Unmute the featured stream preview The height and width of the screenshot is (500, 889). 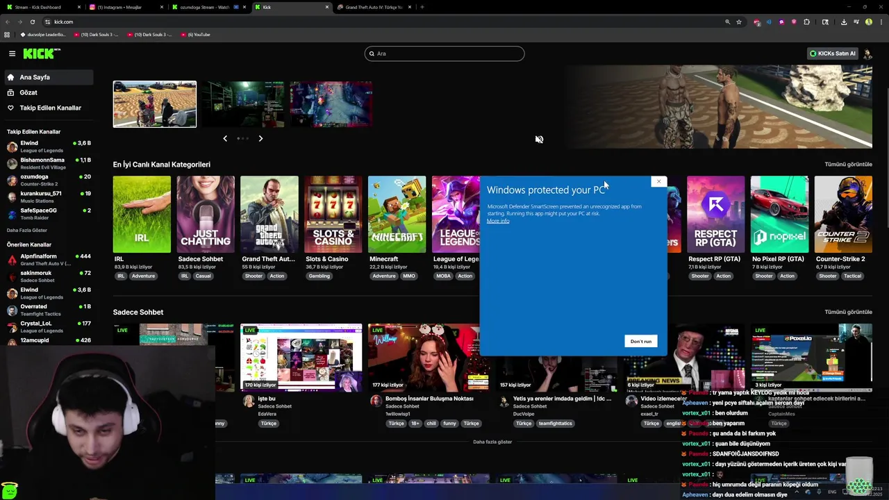539,139
